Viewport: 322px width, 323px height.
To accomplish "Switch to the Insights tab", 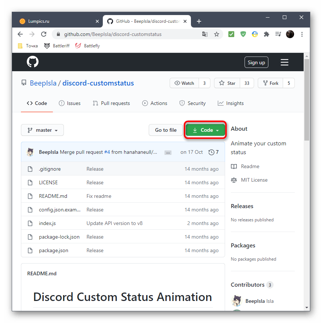I will tap(231, 103).
